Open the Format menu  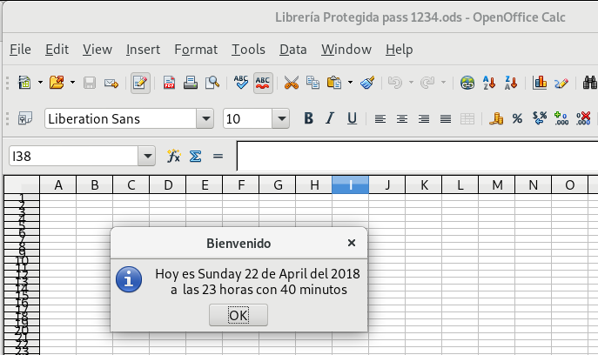click(196, 50)
